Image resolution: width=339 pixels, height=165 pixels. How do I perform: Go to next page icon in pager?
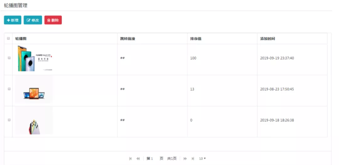tap(185, 158)
